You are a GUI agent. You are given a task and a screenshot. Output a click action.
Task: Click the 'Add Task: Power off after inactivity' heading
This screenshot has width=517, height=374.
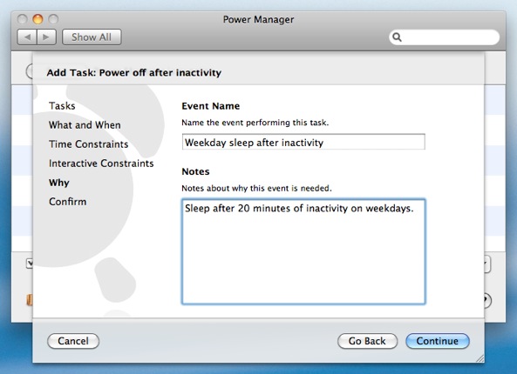pyautogui.click(x=134, y=72)
